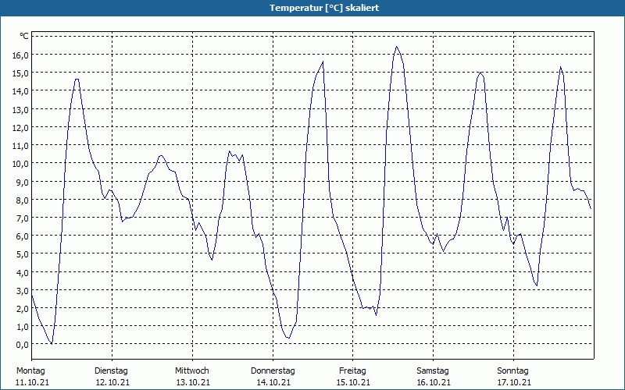Click the date 15.10.21
The image size is (625, 390).
point(354,382)
